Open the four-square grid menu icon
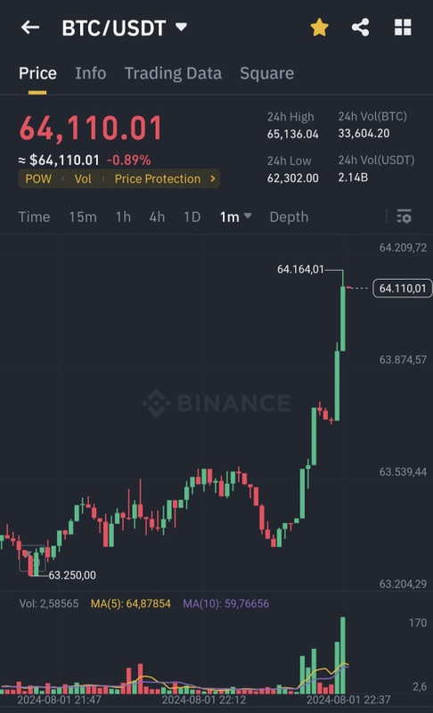Image resolution: width=433 pixels, height=713 pixels. [403, 28]
